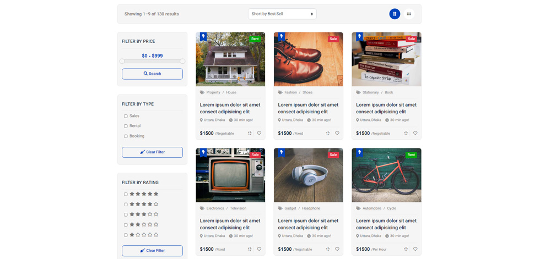Screen dimensions: 540x259
Task: Open the orange bicycle photo thumbnail
Action: tap(386, 175)
